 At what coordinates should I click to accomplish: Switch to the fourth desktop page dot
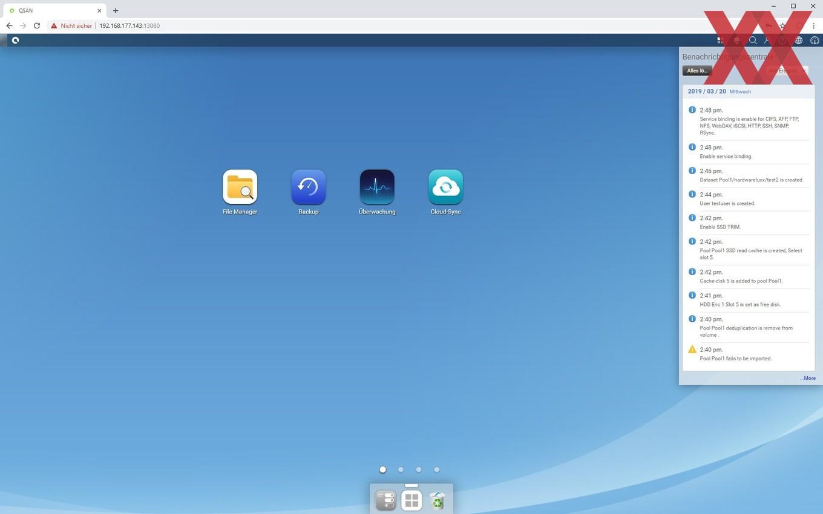436,469
